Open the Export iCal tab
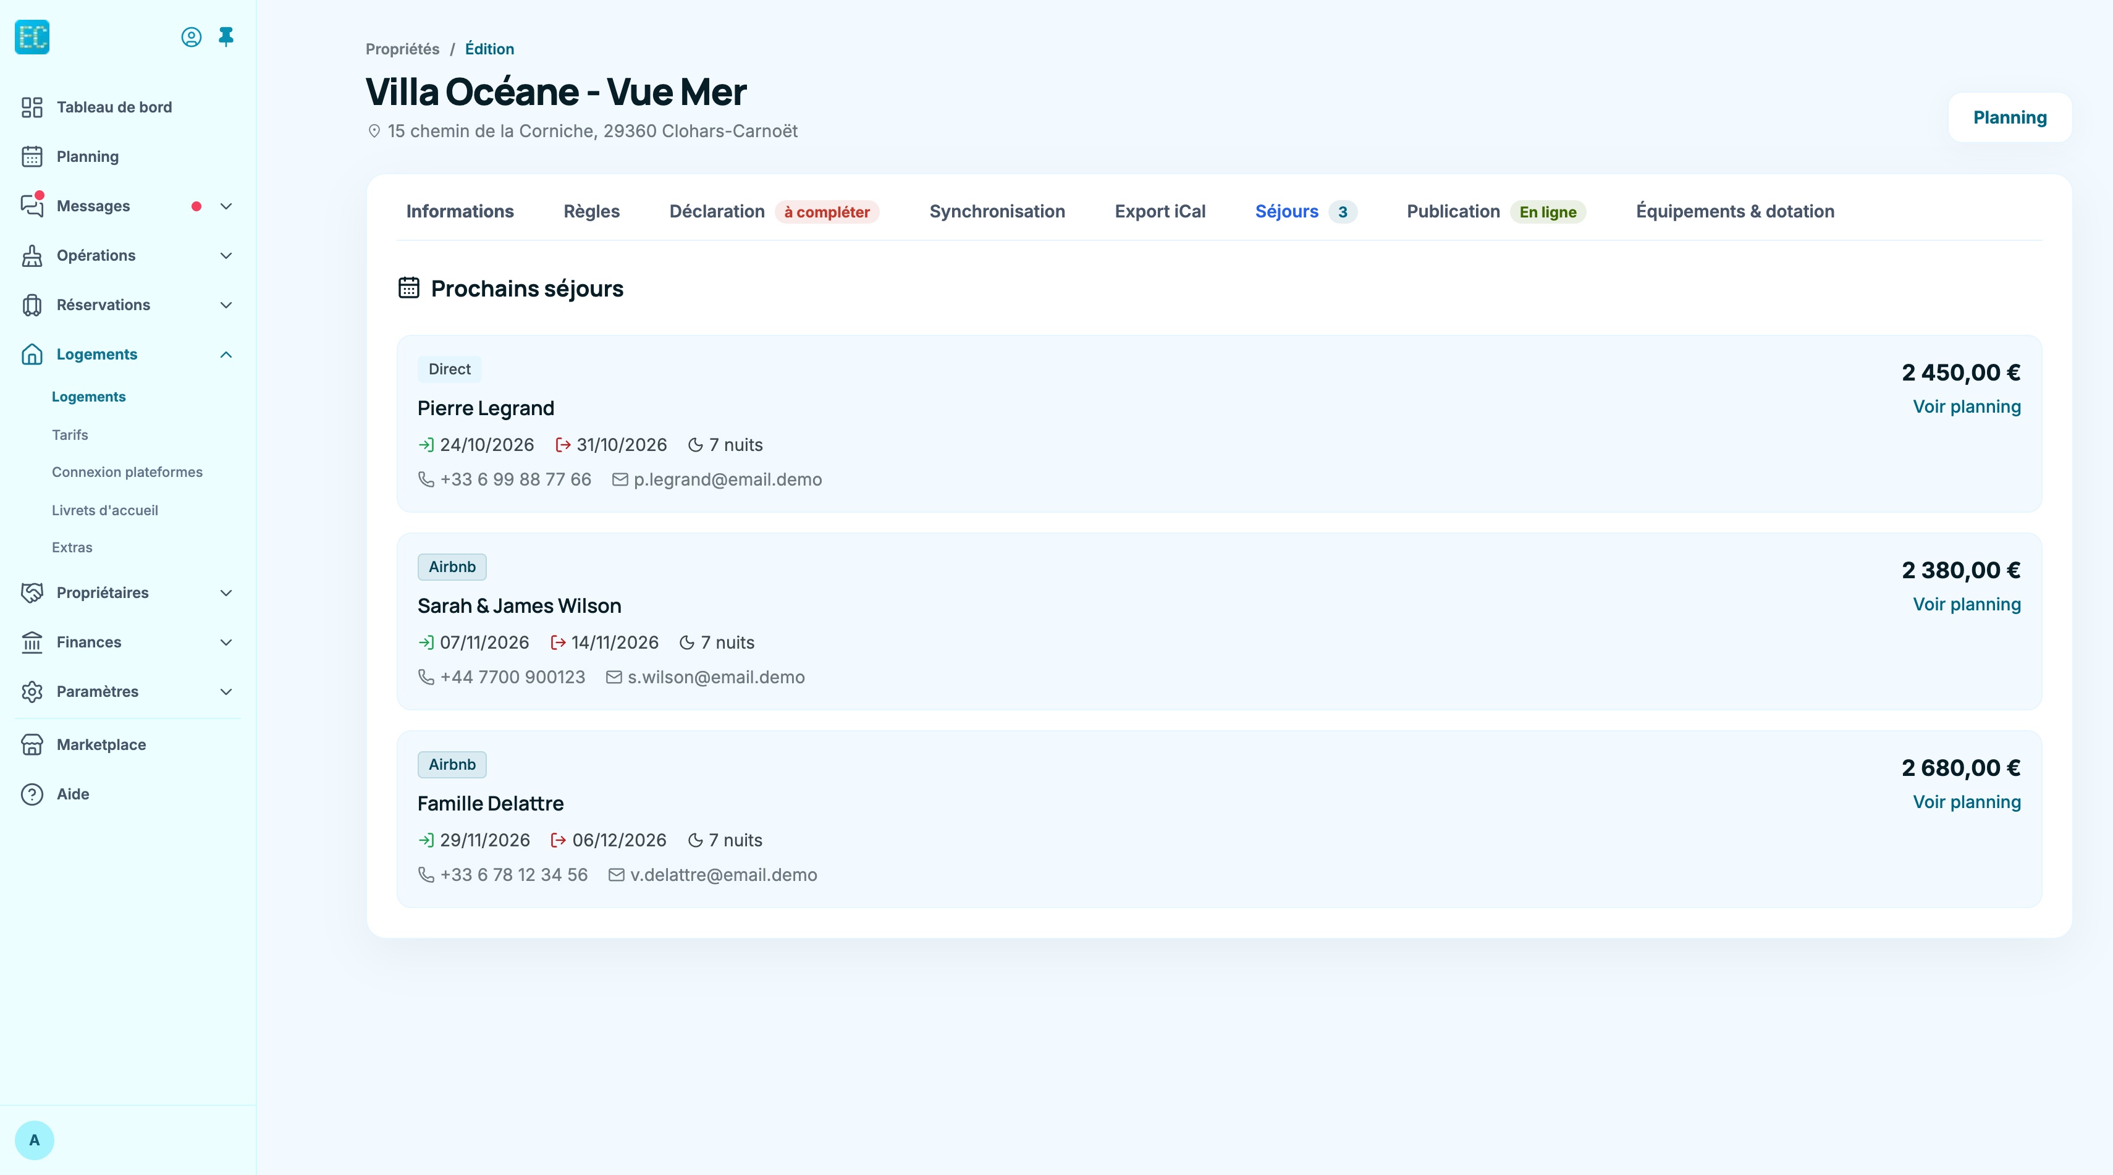Image resolution: width=2113 pixels, height=1175 pixels. (1160, 211)
